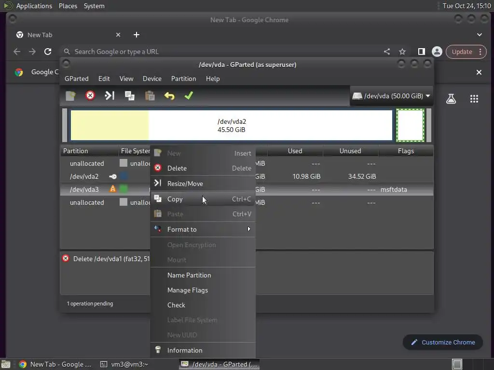The height and width of the screenshot is (370, 494).
Task: Click the Resize/Move toolbar icon
Action: point(110,95)
